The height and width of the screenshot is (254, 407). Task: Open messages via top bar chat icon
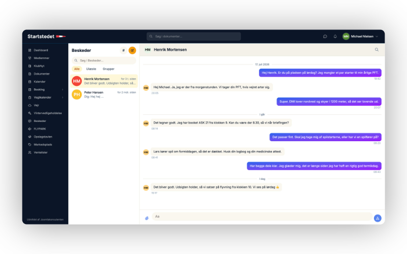325,37
